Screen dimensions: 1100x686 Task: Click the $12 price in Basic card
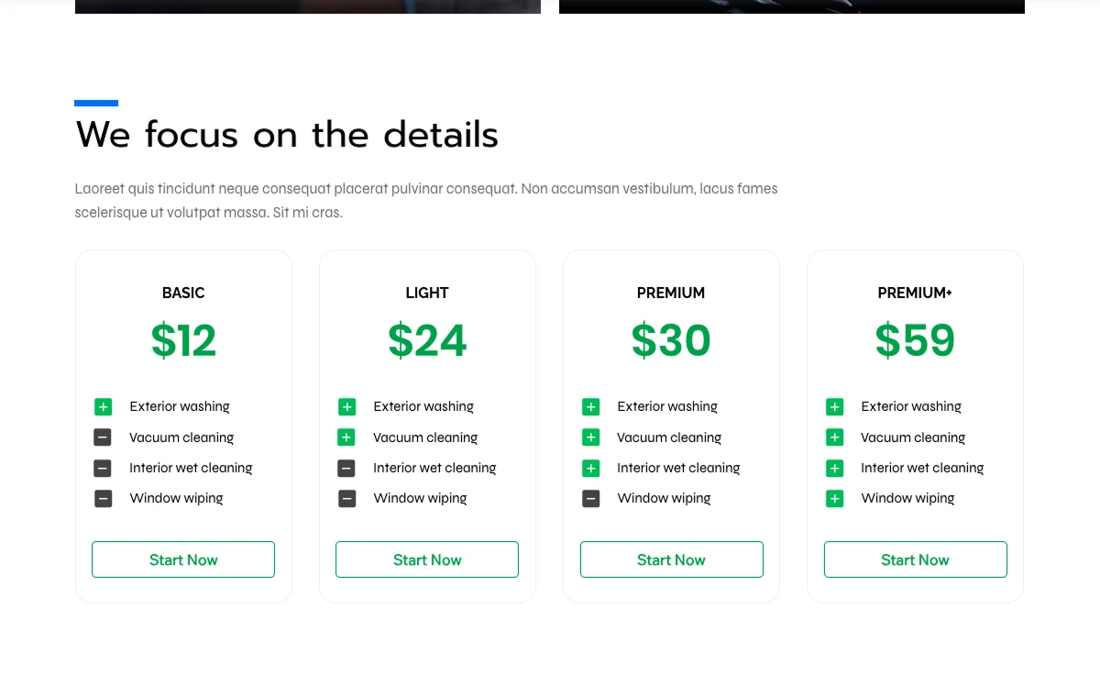[x=183, y=340]
